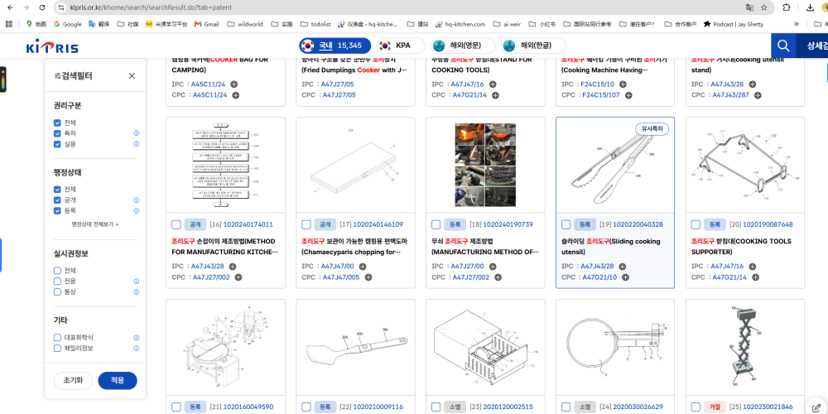This screenshot has width=828, height=414.
Task: Show more bookmarks with double chevron
Action: click(797, 24)
